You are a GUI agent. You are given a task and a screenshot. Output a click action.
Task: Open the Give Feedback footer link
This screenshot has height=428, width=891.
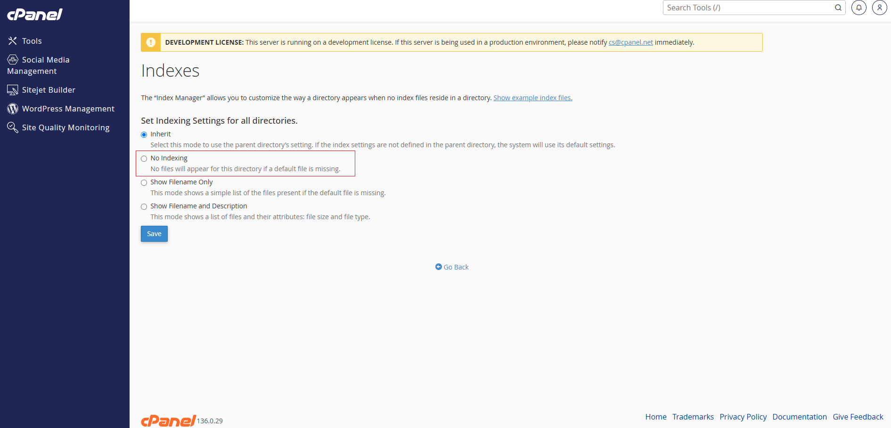coord(858,417)
